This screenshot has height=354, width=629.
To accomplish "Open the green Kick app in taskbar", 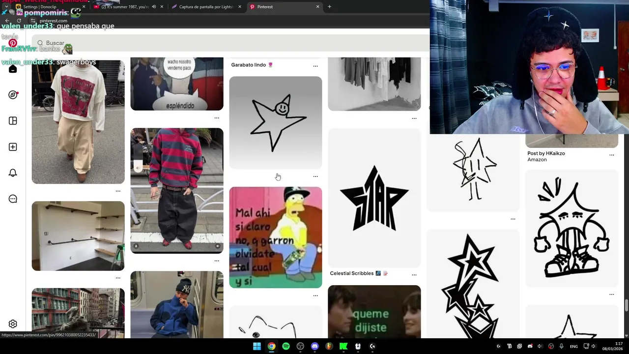I will 343,346.
